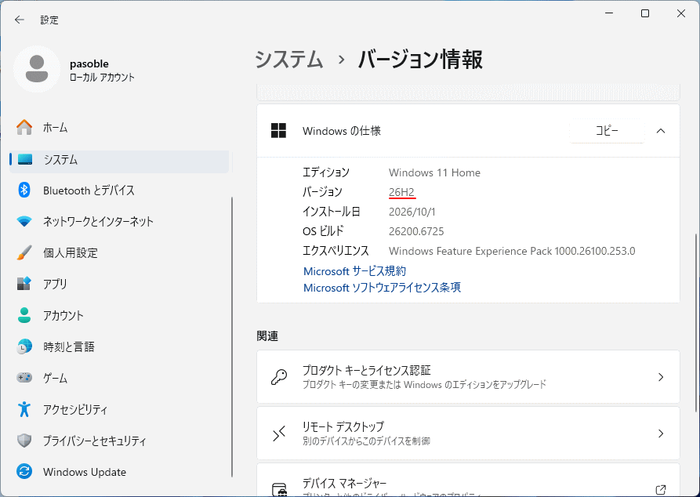This screenshot has height=497, width=700.
Task: Open リモート デスクトップ card
Action: 468,434
